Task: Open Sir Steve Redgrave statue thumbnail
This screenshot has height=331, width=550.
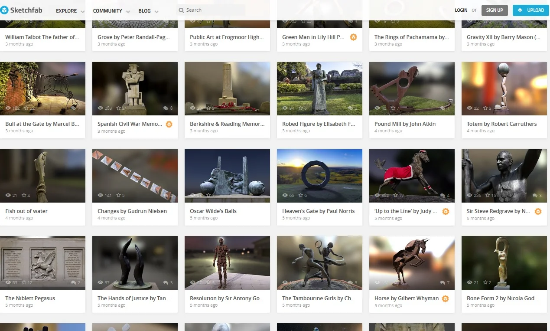Action: click(x=504, y=176)
